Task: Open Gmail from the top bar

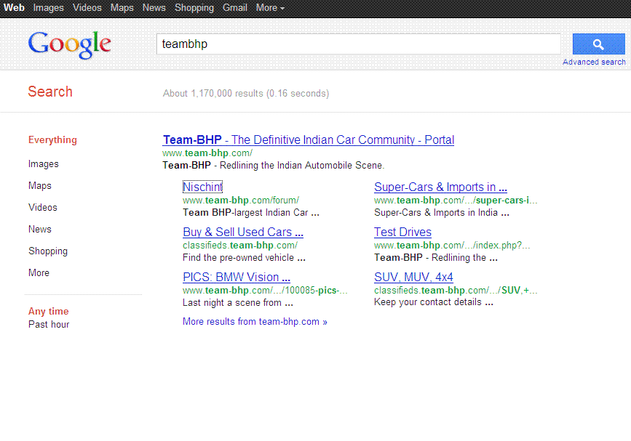Action: coord(234,8)
